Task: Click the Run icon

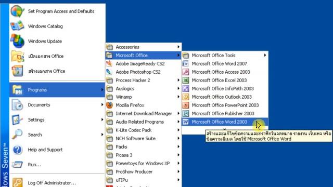Action: [x=17, y=165]
